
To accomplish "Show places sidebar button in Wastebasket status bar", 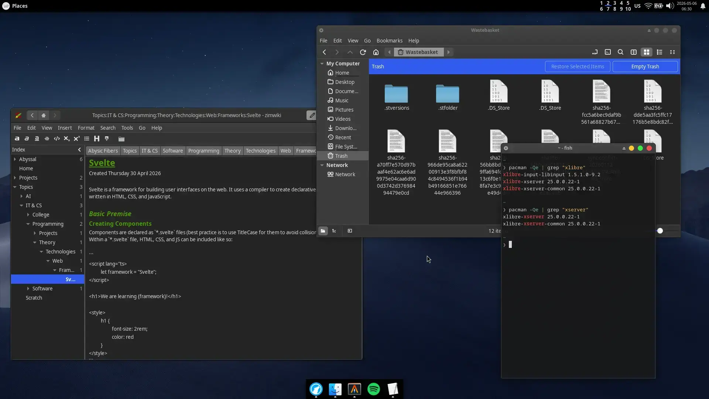I will (x=323, y=231).
